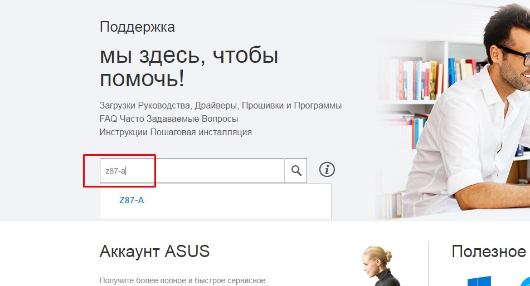Screen dimensions: 530x286
Task: Click the "Поддержка" heading text
Action: click(137, 27)
